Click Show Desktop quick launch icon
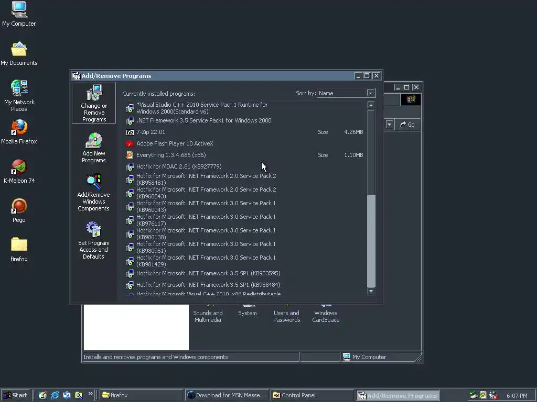 click(x=43, y=395)
